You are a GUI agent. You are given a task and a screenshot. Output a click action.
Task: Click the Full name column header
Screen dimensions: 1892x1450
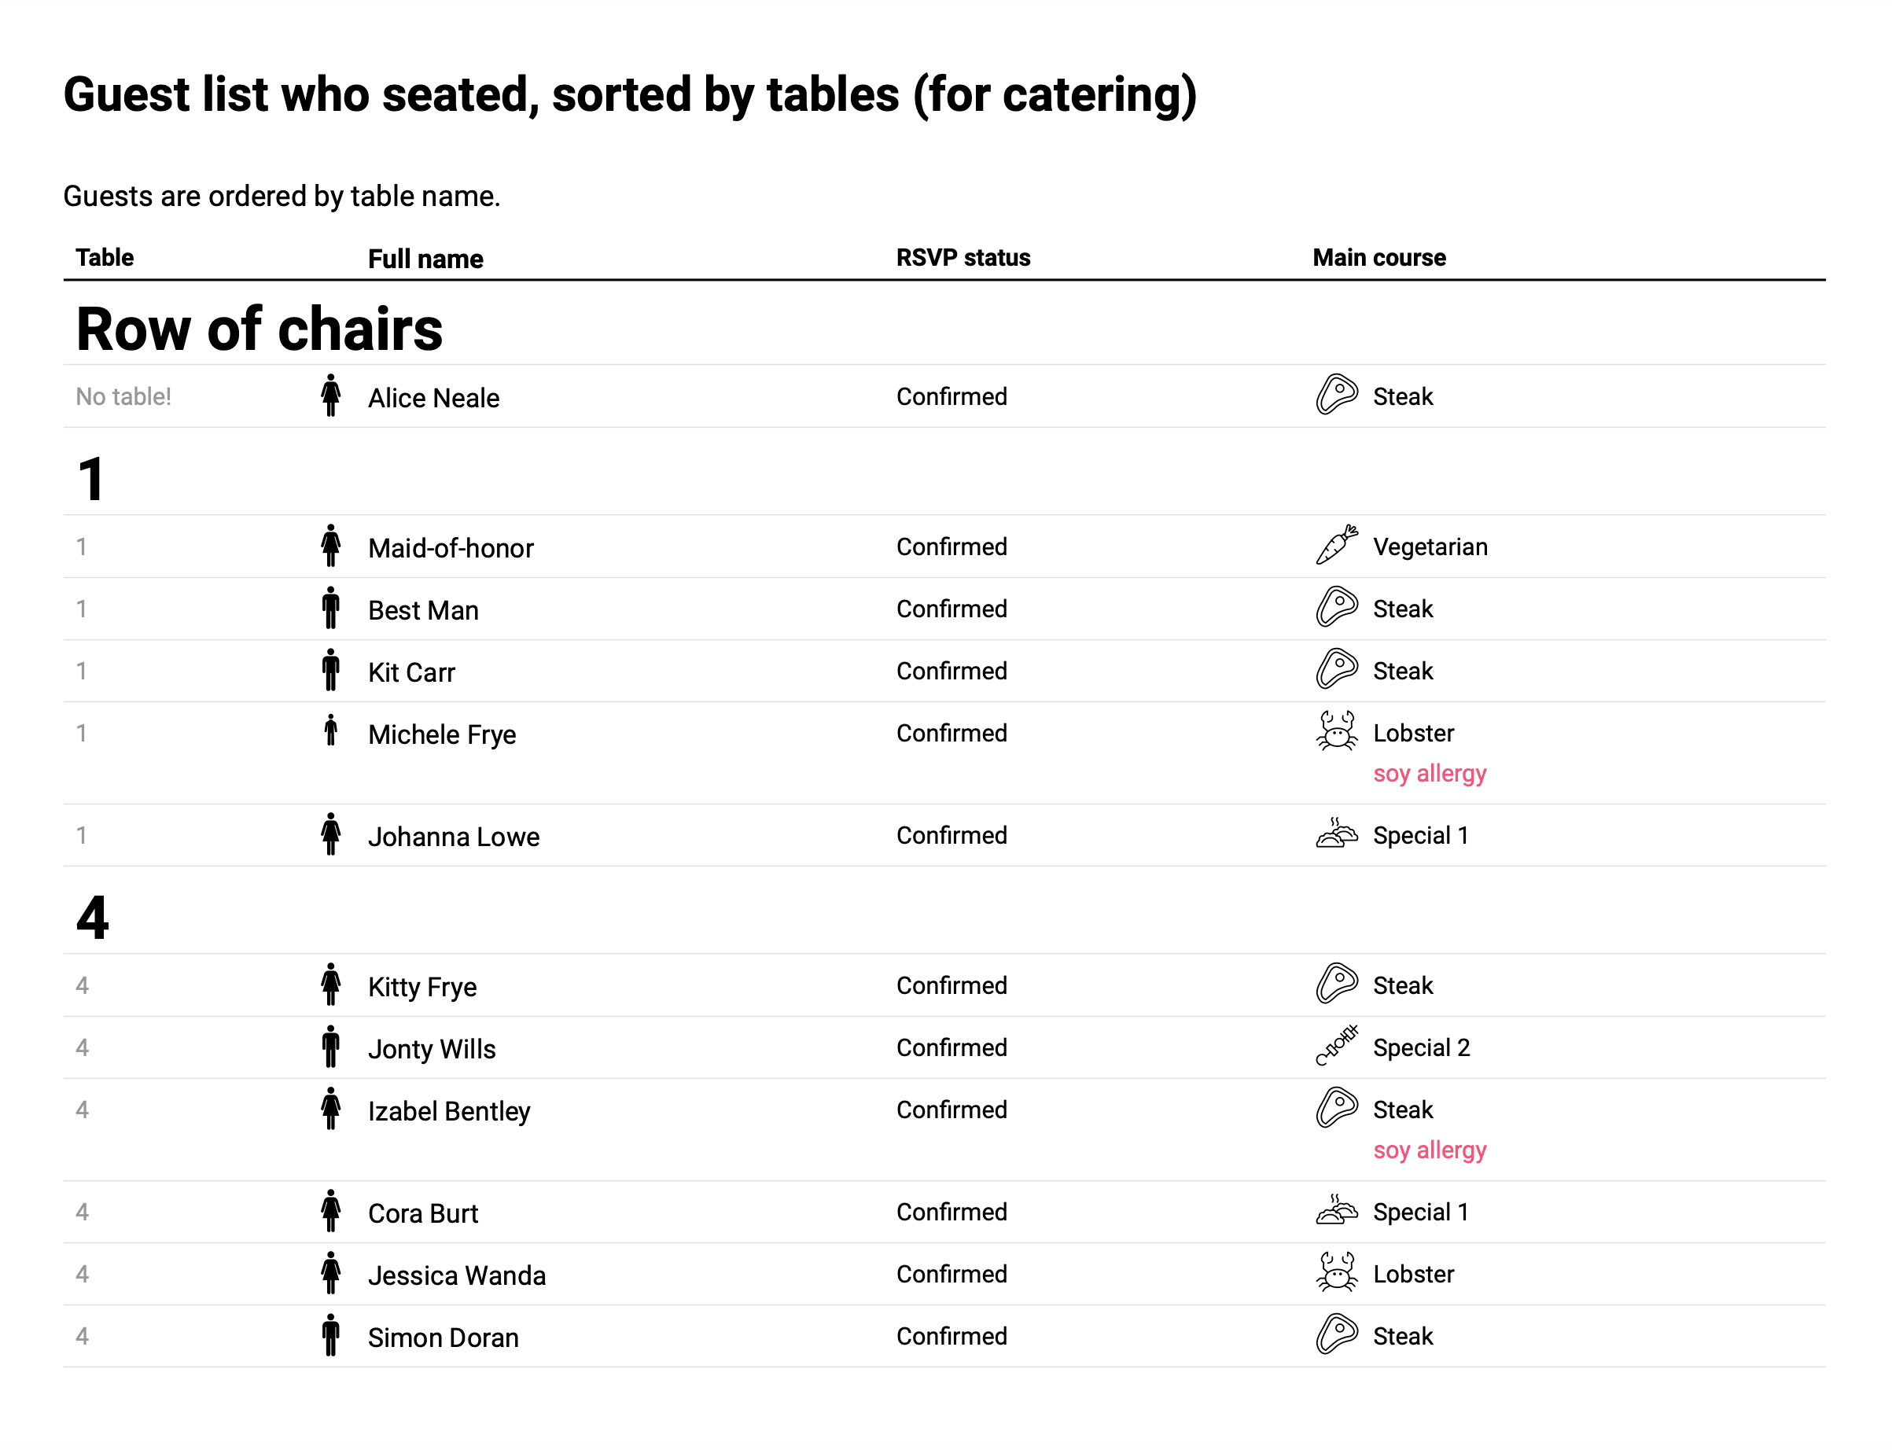tap(425, 259)
